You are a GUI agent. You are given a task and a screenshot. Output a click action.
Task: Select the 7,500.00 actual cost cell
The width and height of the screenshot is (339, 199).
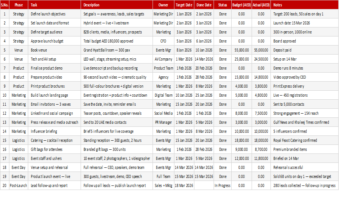click(x=261, y=113)
